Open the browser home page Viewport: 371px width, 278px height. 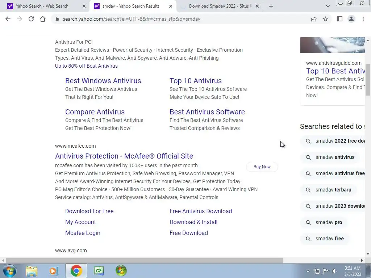tap(43, 19)
